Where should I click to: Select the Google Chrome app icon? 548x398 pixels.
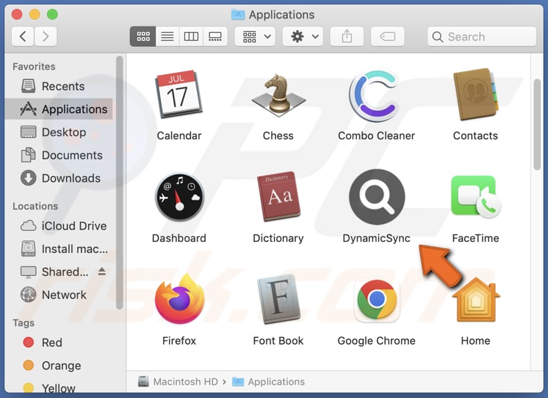pyautogui.click(x=377, y=300)
